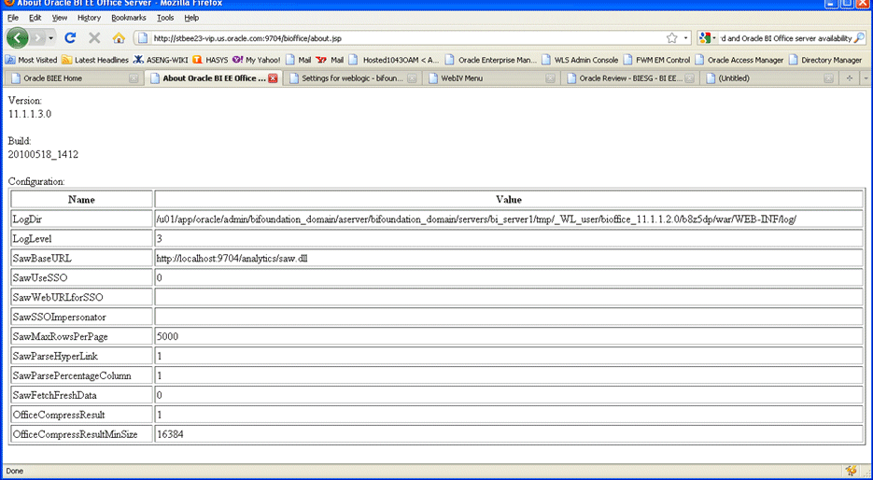Open the Most Visited bookmarks folder
This screenshot has width=873, height=480.
[x=31, y=60]
